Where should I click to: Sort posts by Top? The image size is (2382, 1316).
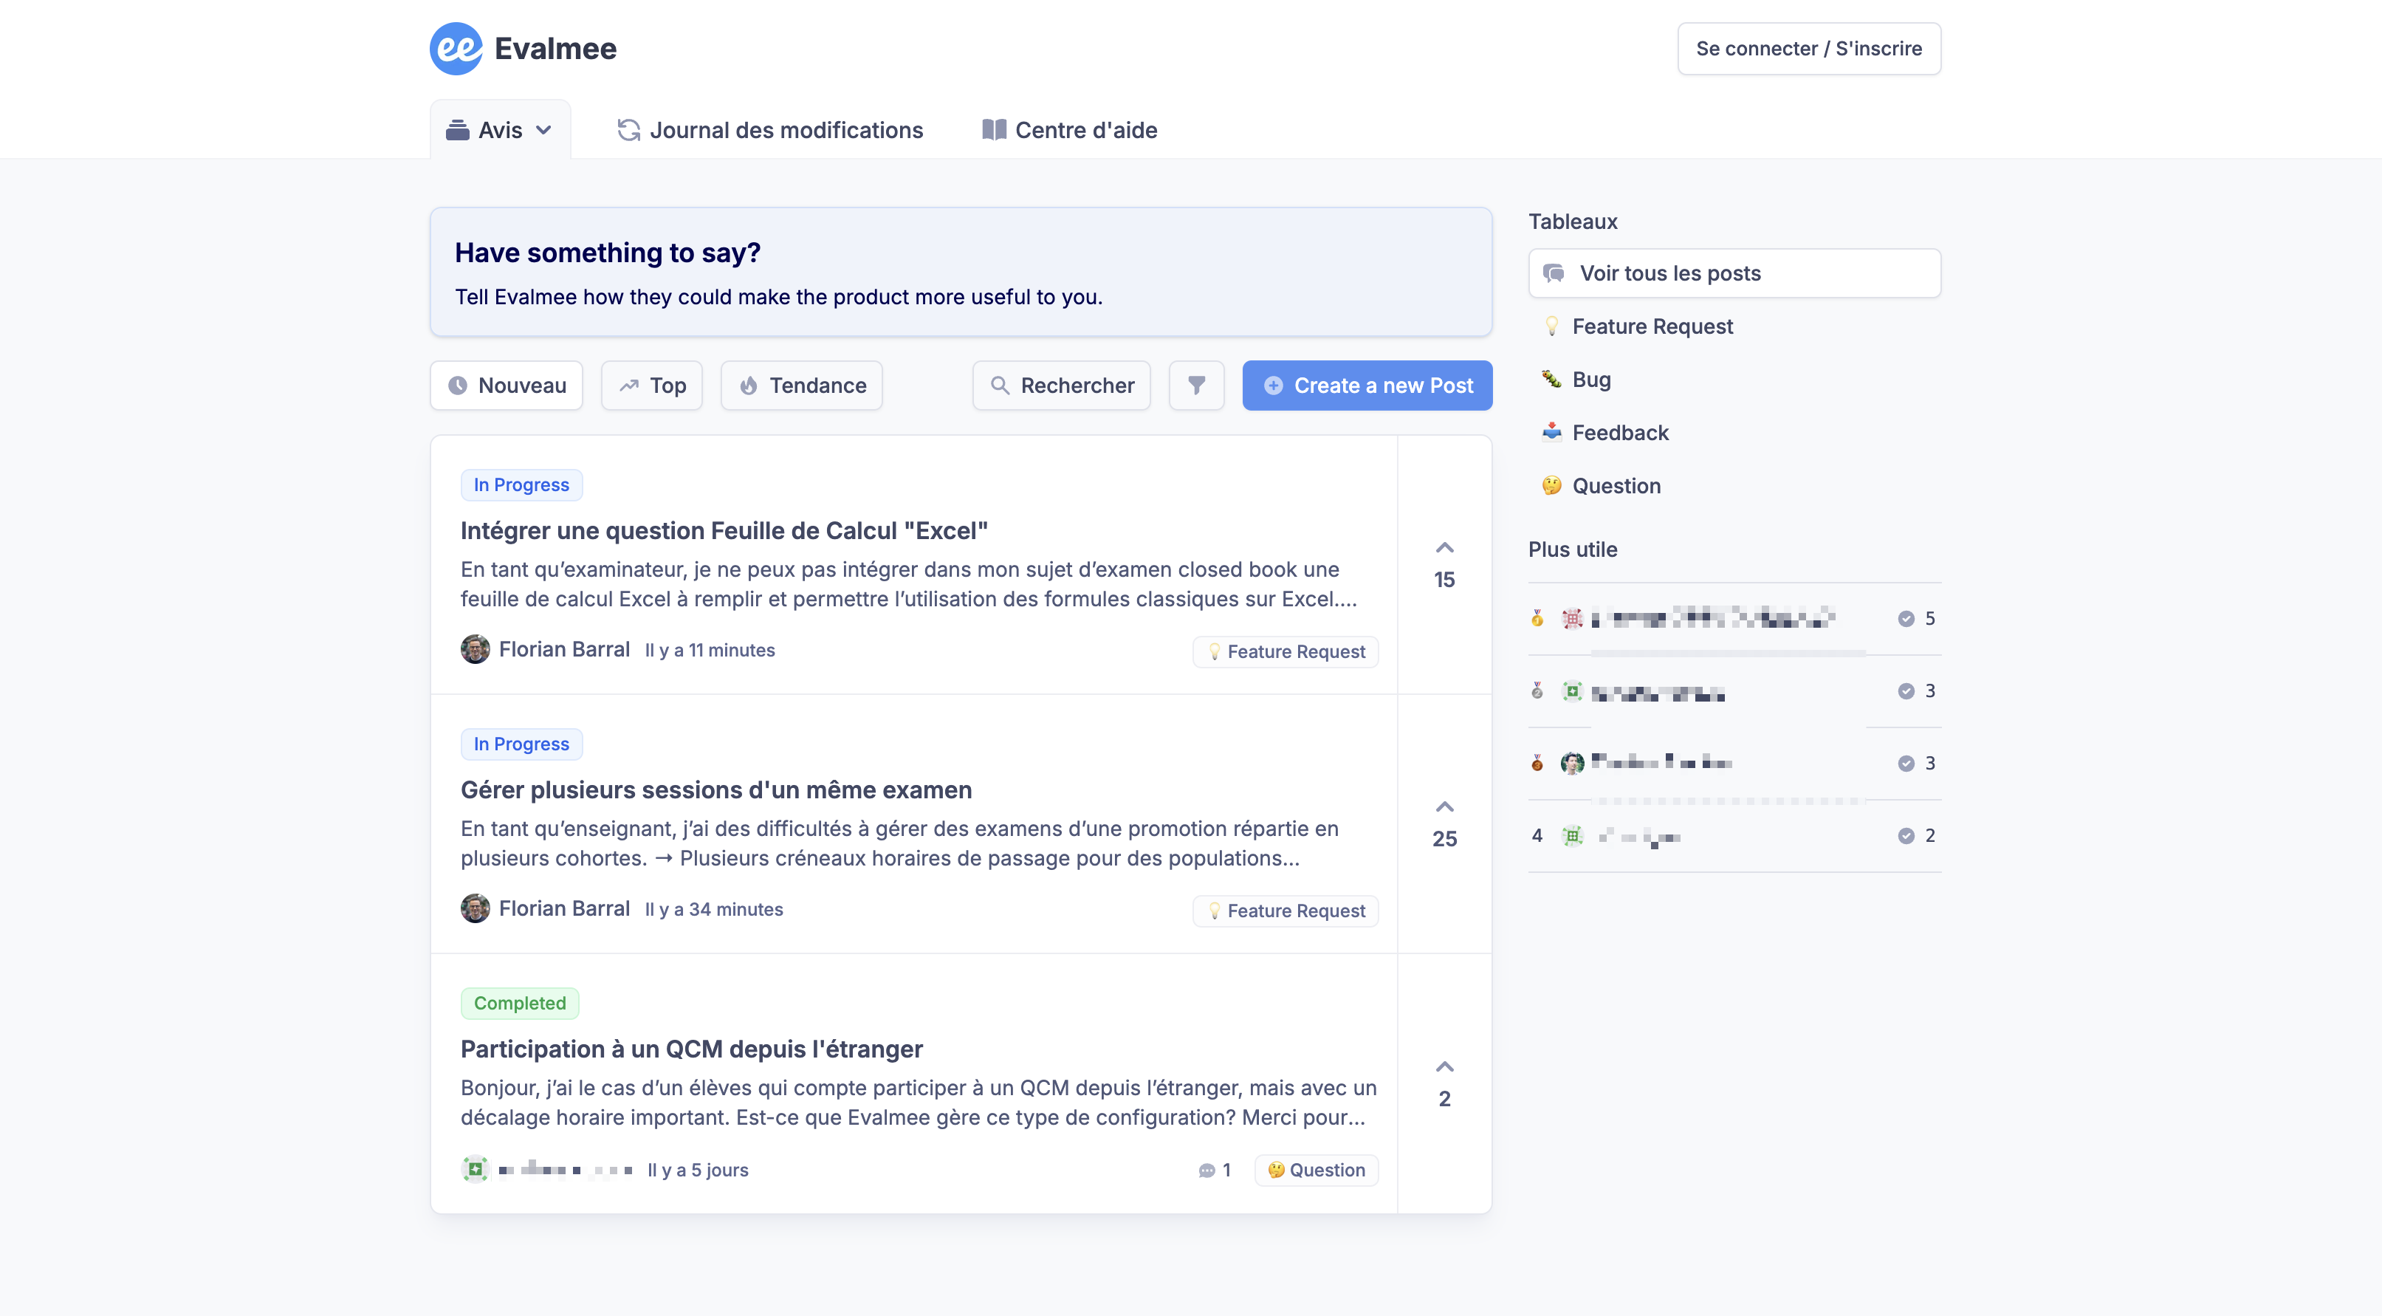pyautogui.click(x=652, y=385)
